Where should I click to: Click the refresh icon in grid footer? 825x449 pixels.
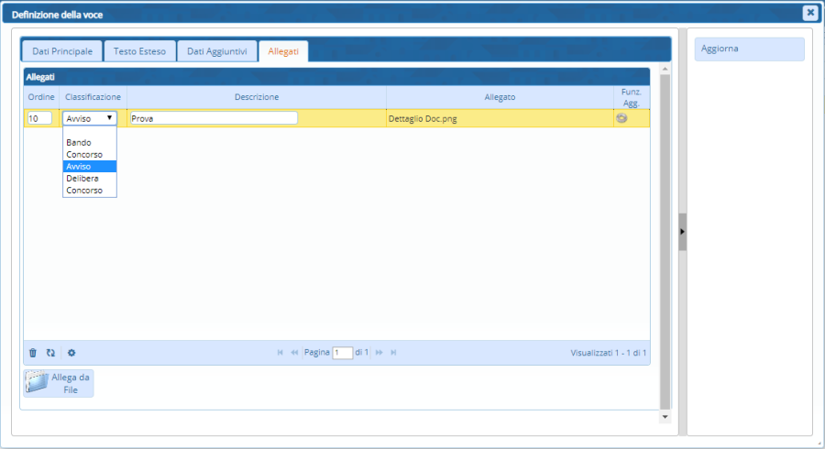(50, 353)
